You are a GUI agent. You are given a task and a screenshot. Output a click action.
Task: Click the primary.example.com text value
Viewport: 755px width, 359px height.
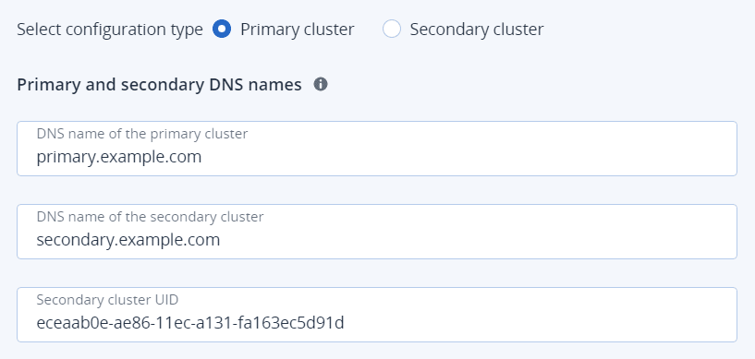(119, 157)
